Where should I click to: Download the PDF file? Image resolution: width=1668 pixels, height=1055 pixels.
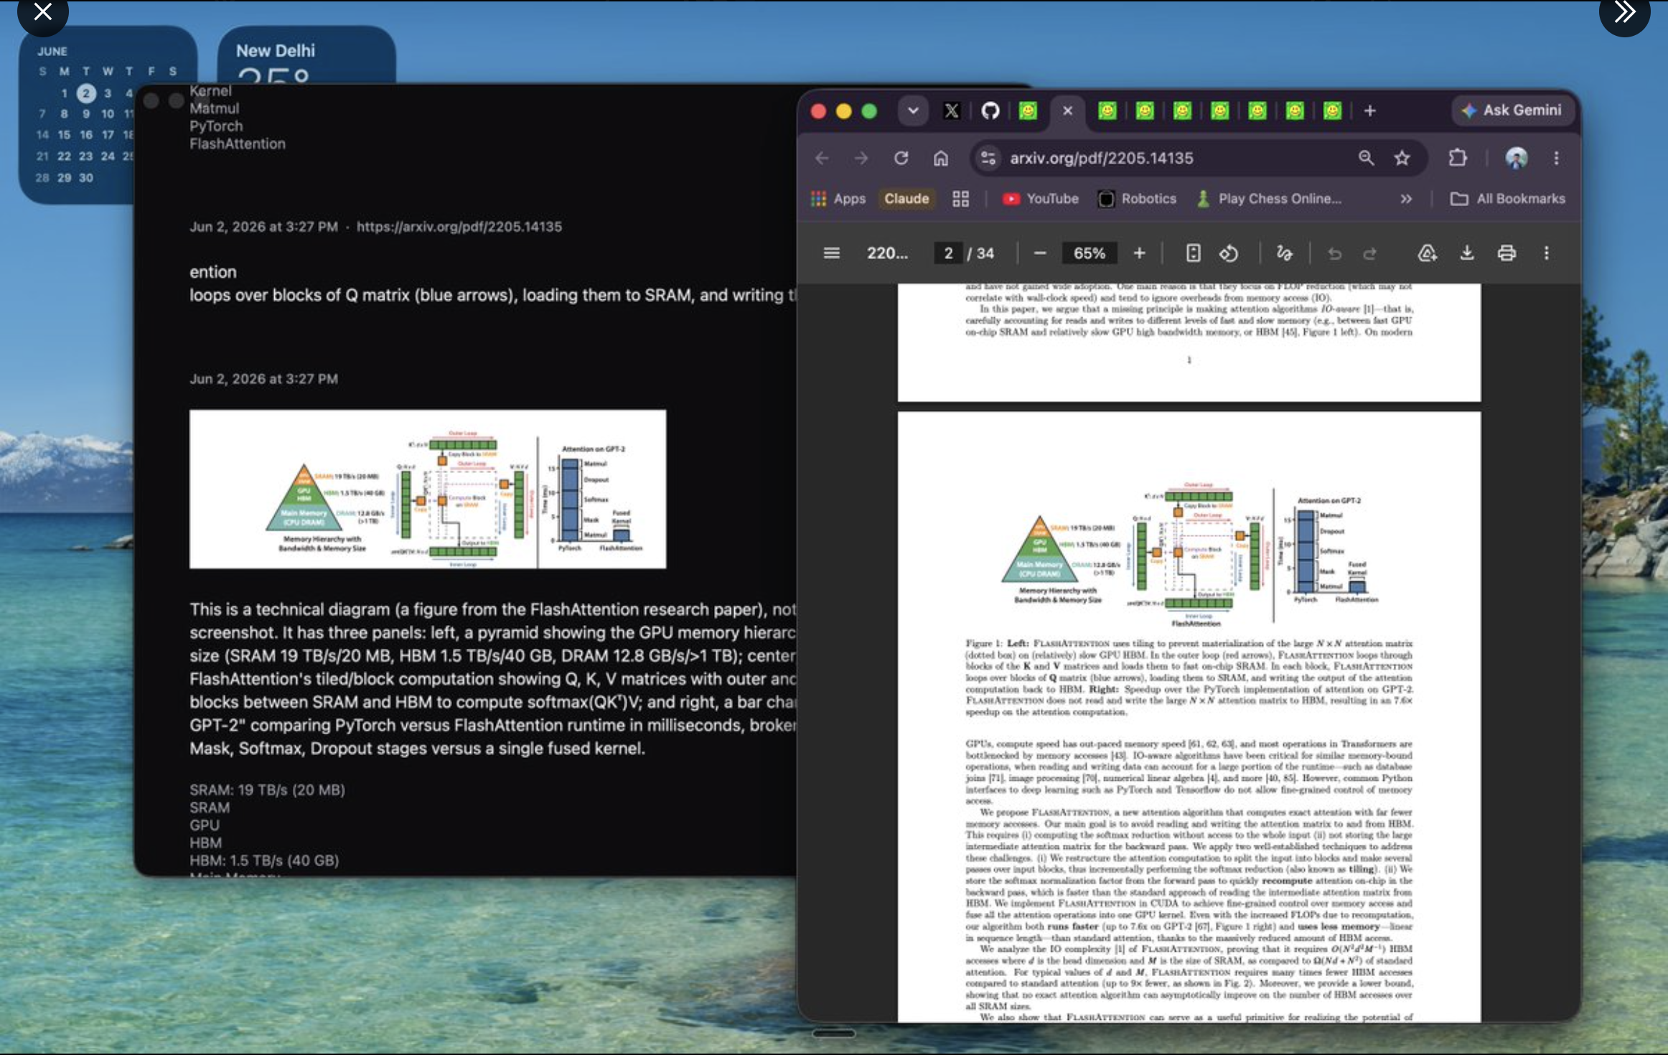click(1466, 253)
